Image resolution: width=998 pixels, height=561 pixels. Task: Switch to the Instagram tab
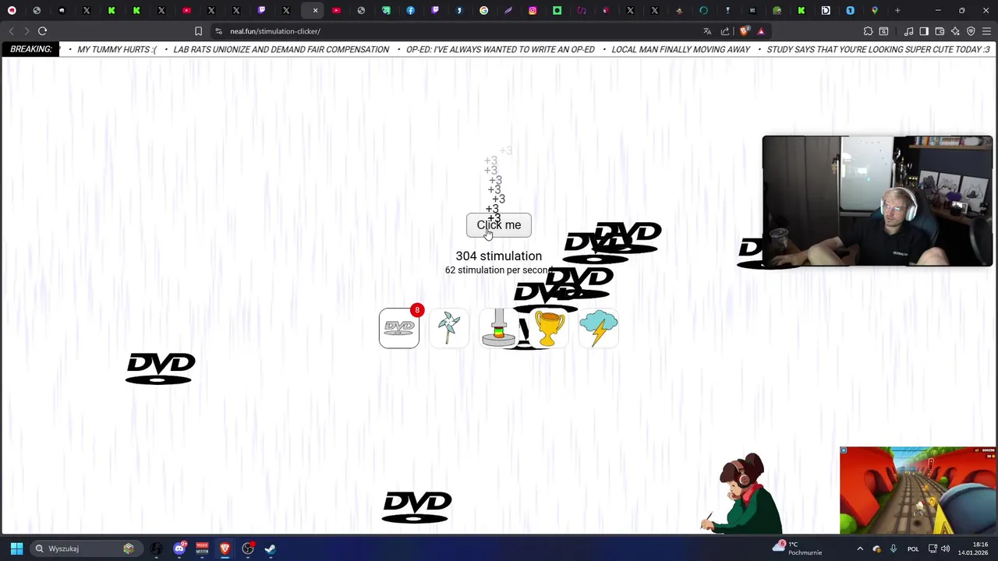(x=533, y=11)
